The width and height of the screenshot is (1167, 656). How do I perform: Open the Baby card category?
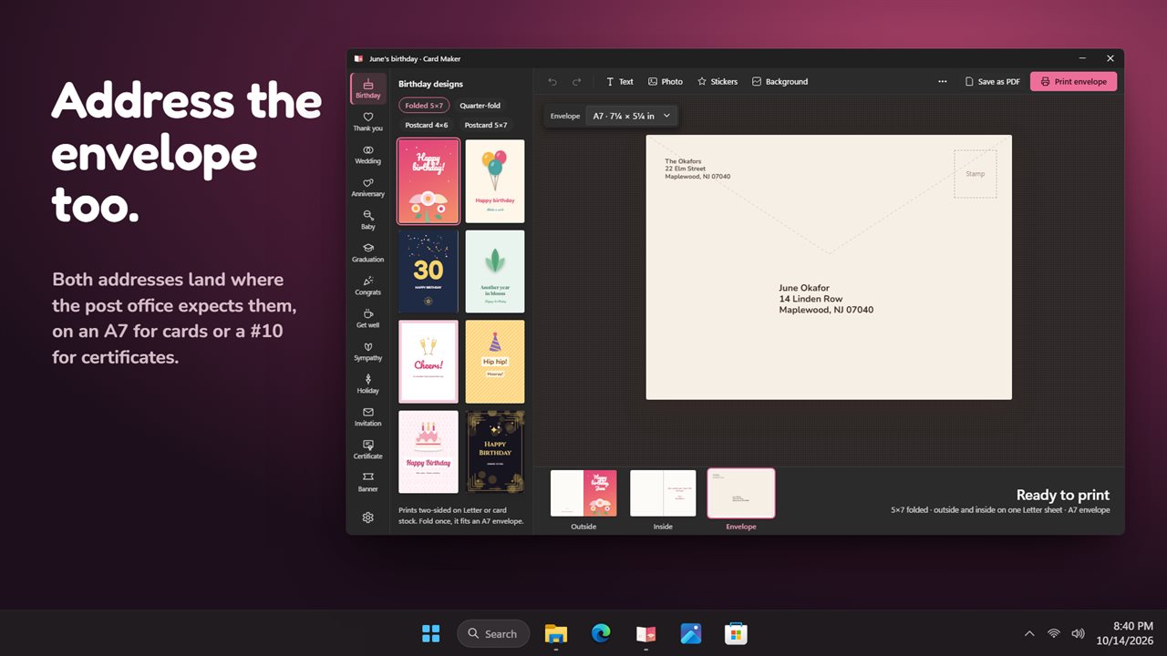[x=367, y=220]
